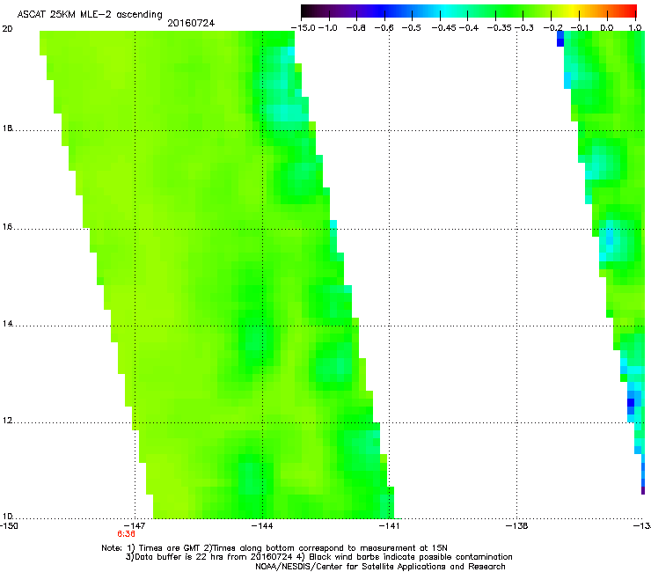Screen dimensions: 651x572
Task: Click the purple data cell at right swath bottom
Action: tap(643, 490)
